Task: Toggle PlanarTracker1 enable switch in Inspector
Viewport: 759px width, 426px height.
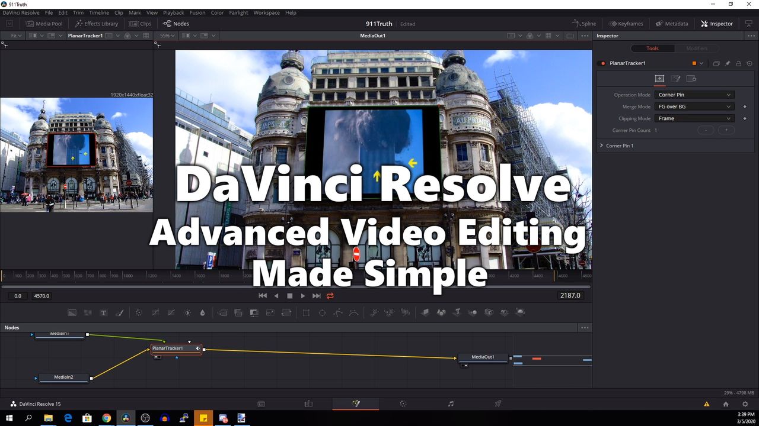Action: pyautogui.click(x=603, y=63)
